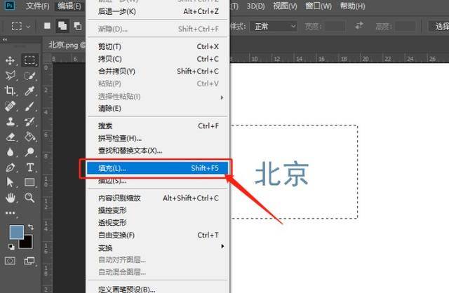Activate the Hand tool
449x293 pixels.
click(x=11, y=197)
